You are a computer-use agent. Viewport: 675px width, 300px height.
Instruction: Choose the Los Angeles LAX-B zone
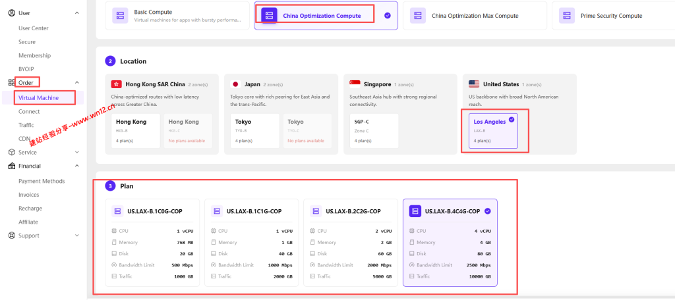(x=493, y=131)
